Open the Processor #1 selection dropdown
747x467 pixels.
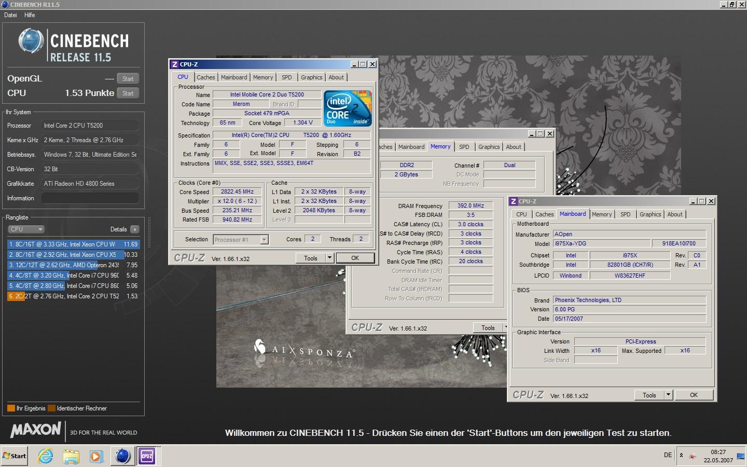pyautogui.click(x=241, y=239)
